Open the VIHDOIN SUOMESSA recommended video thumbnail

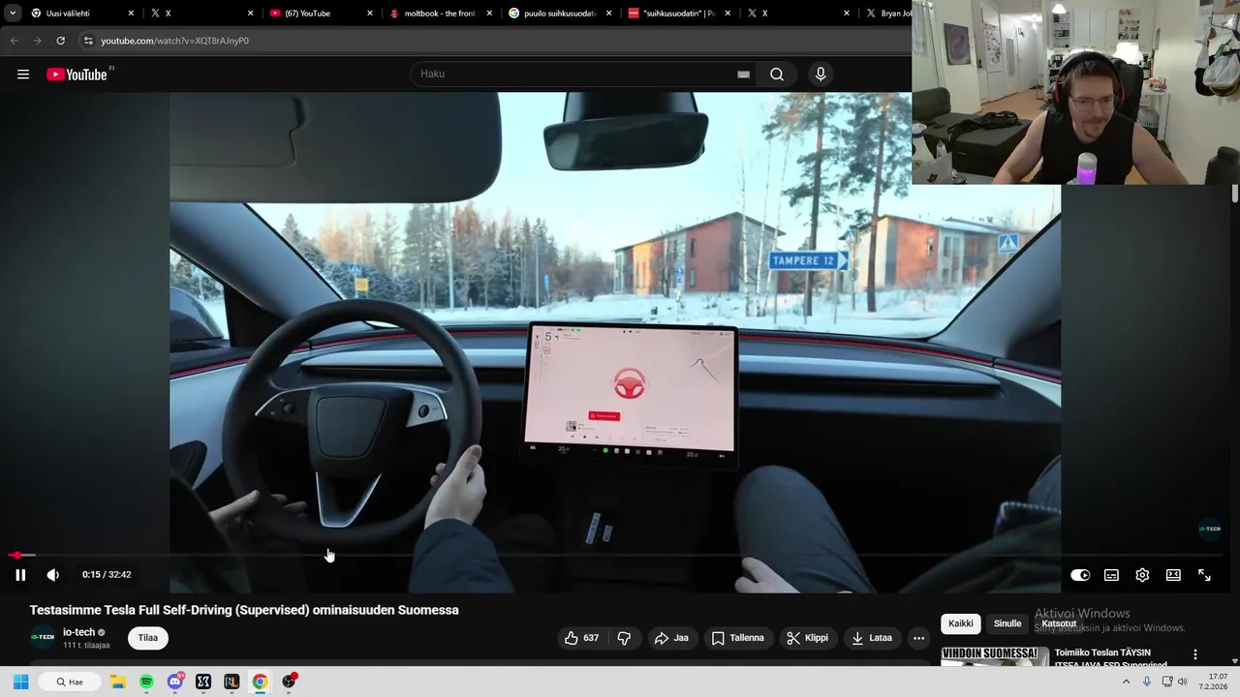[x=995, y=656]
